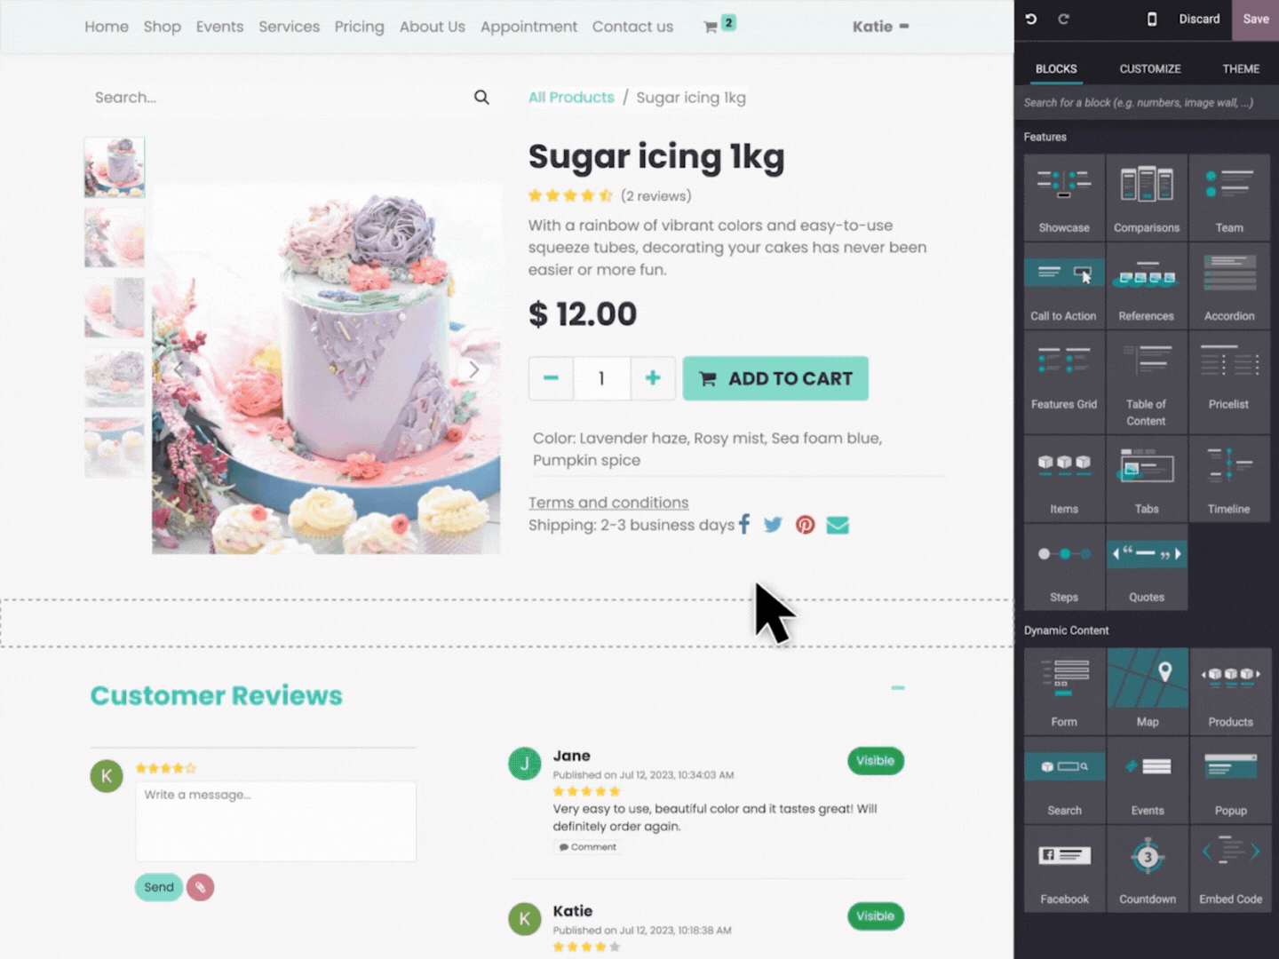Click the undo arrow in editor toolbar
This screenshot has height=959, width=1279.
(x=1031, y=19)
